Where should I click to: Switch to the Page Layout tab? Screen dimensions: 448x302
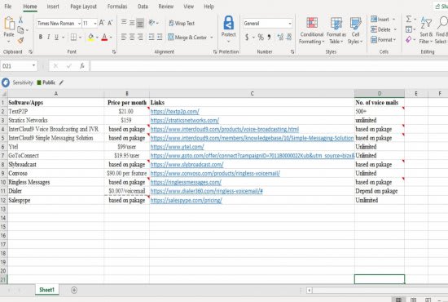83,7
